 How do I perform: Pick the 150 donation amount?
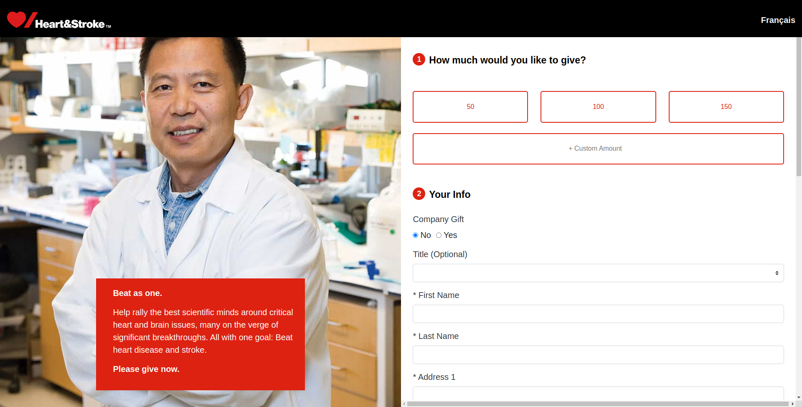point(726,107)
